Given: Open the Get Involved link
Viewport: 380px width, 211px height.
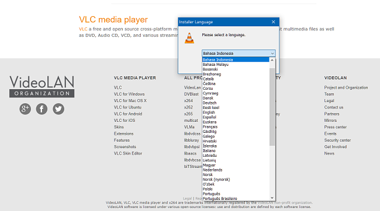Looking at the screenshot, I should tap(336, 147).
